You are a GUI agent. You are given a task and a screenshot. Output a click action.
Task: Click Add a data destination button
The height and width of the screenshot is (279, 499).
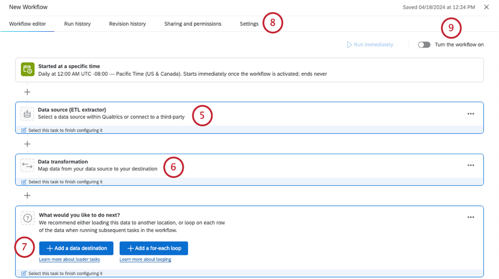click(x=76, y=248)
